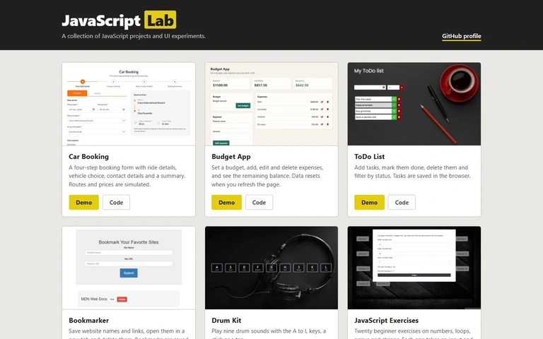The height and width of the screenshot is (339, 543).
Task: Launch the Budget App demo
Action: coord(226,203)
